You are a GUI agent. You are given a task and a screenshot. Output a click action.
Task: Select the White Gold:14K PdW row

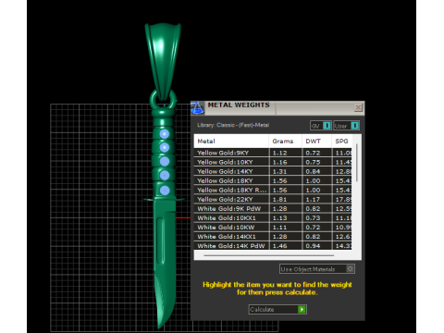(x=273, y=246)
